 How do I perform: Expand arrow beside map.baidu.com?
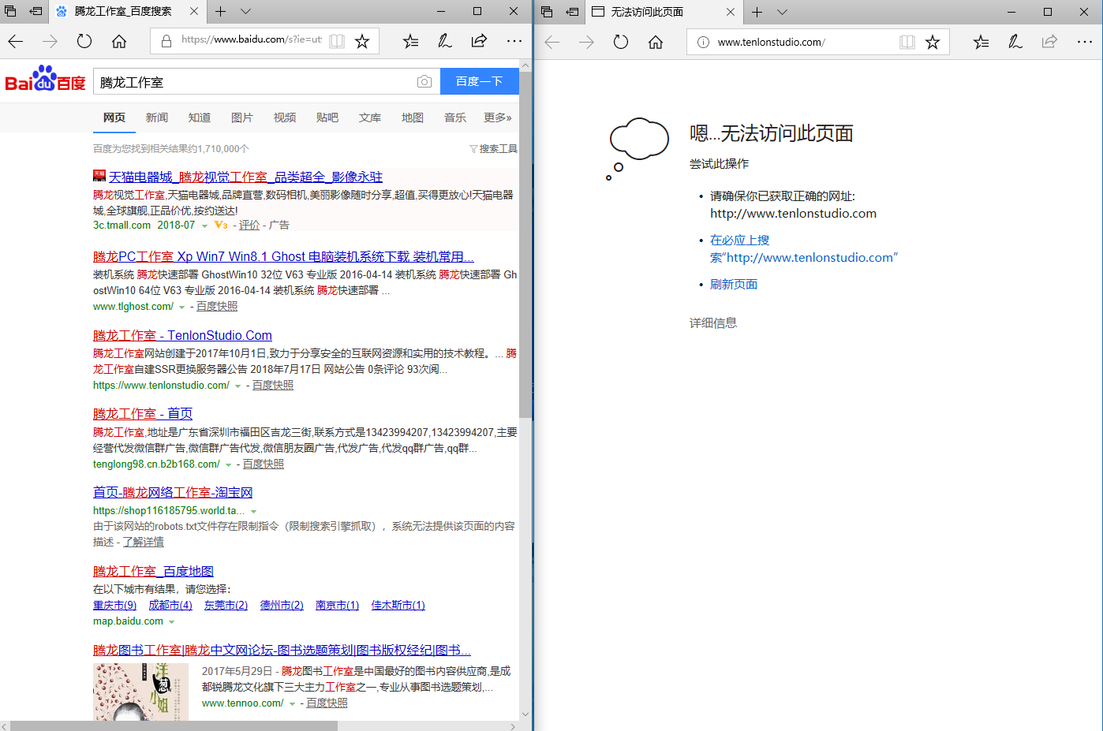click(171, 621)
